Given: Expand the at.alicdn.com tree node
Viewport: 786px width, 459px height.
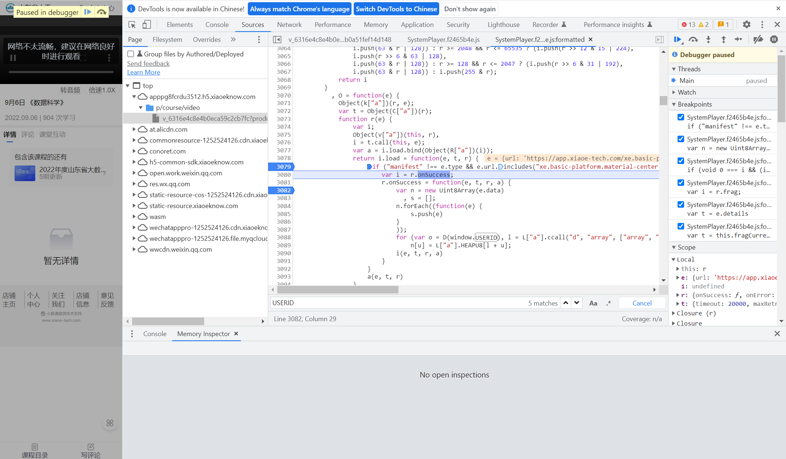Looking at the screenshot, I should pyautogui.click(x=134, y=129).
